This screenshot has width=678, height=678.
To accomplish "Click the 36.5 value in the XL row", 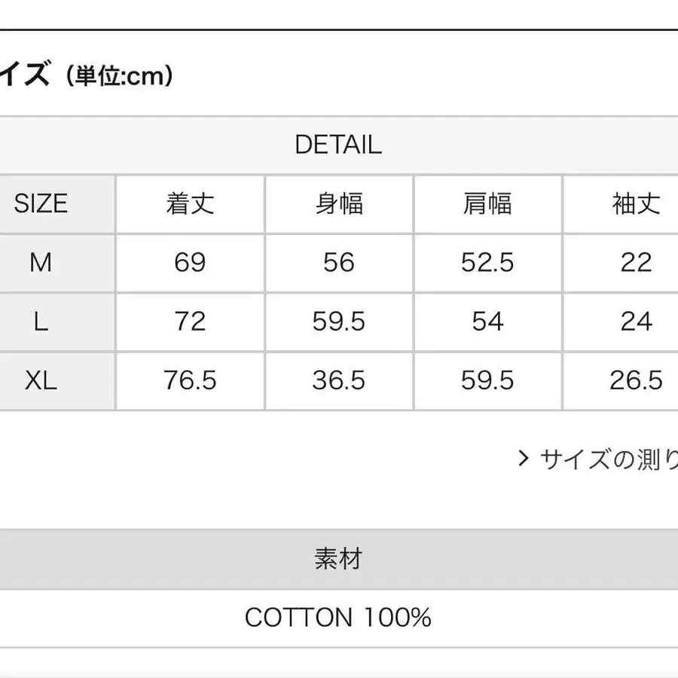I will pyautogui.click(x=339, y=380).
